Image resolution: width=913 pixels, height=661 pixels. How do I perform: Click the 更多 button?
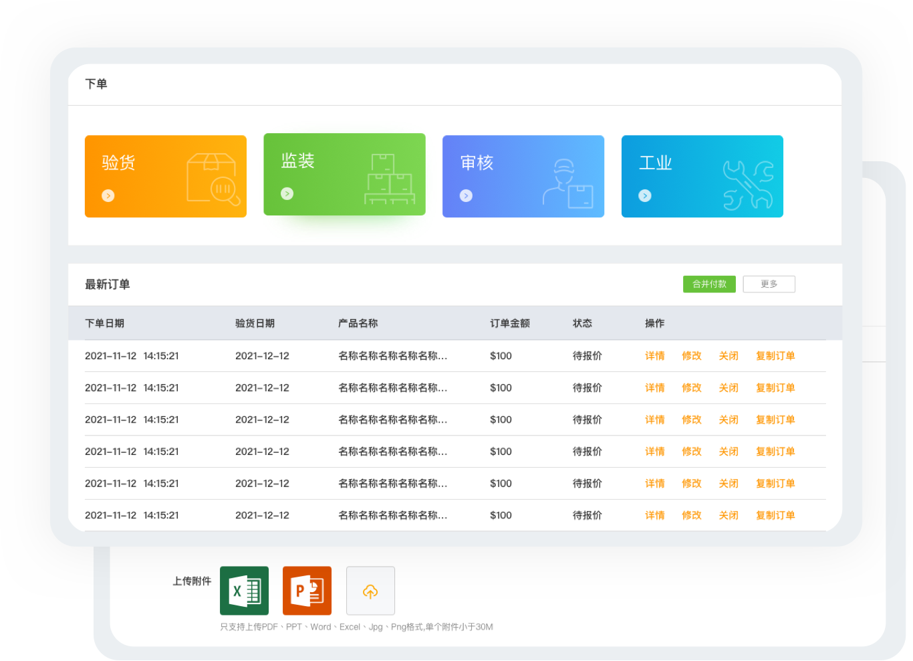click(x=769, y=284)
